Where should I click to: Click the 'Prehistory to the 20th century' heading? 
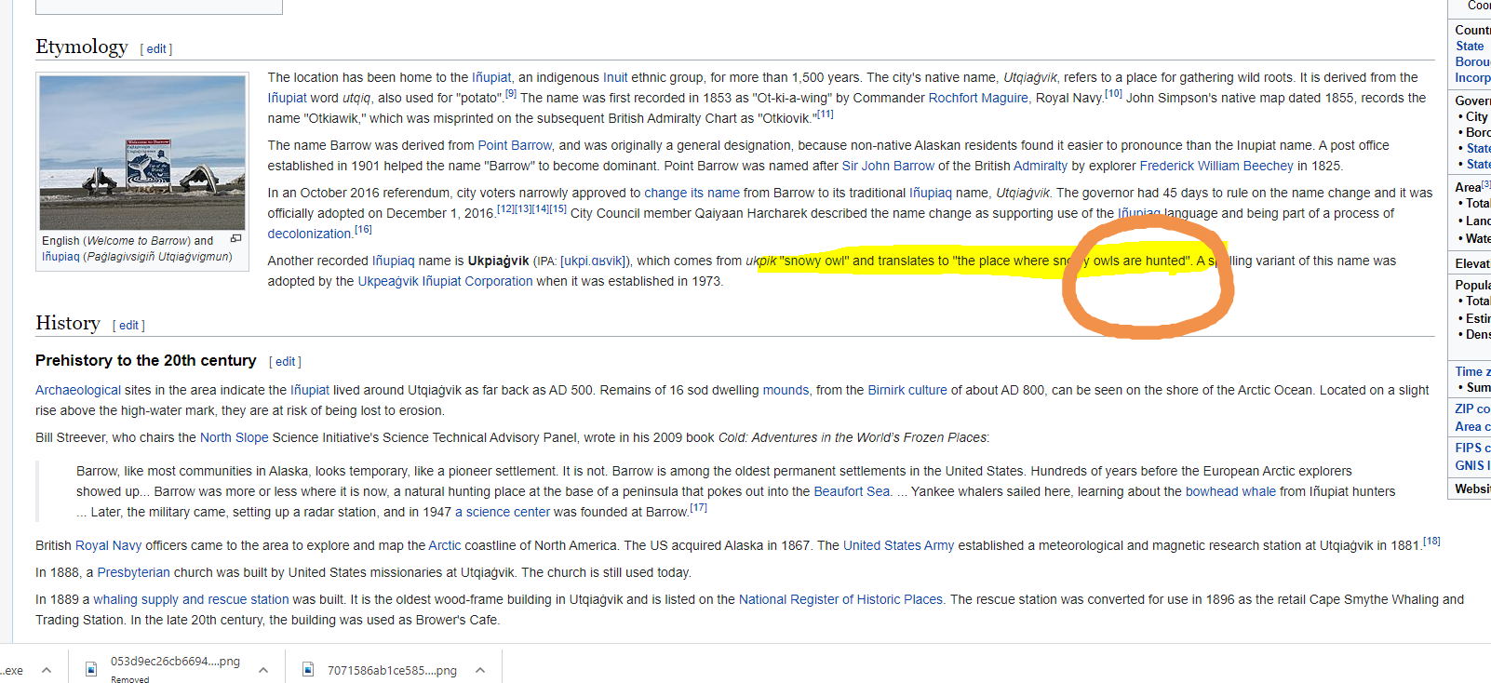[x=146, y=360]
